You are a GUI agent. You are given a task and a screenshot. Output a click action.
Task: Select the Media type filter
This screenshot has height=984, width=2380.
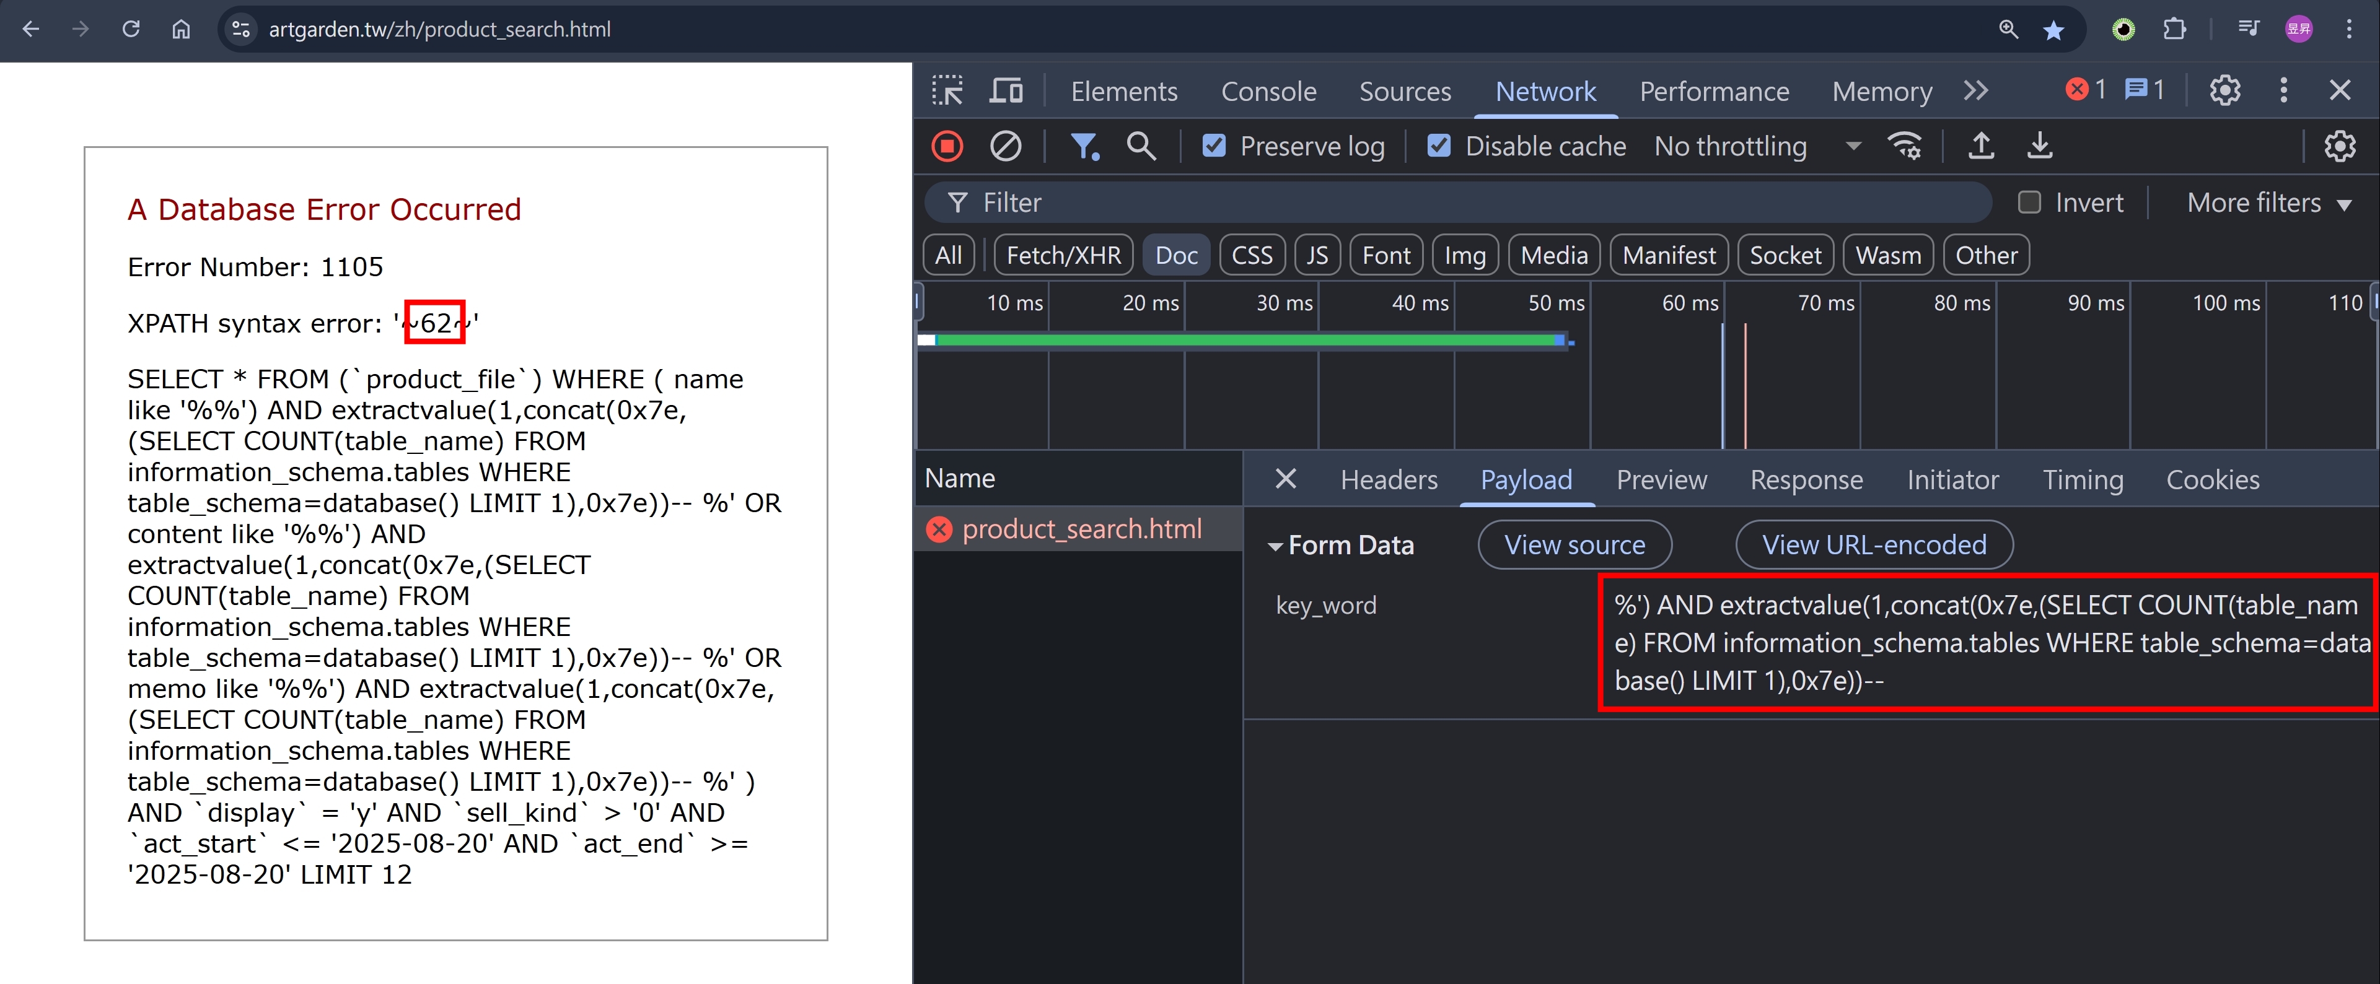pos(1554,255)
